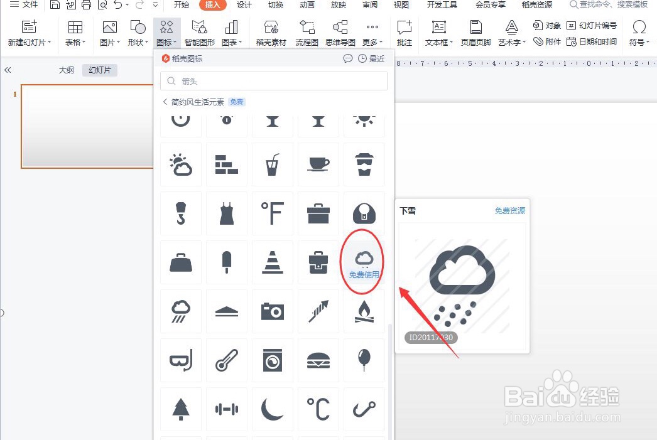
Task: Insert the traffic cone icon
Action: (x=273, y=262)
